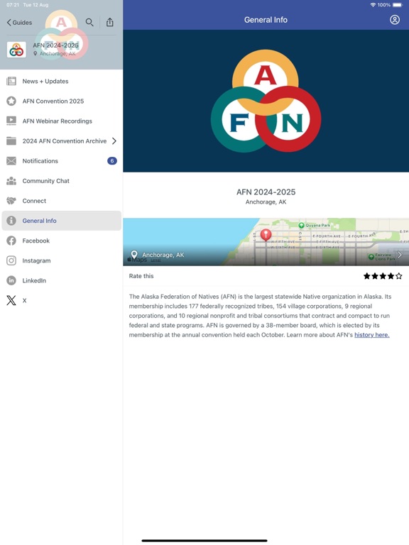Rate five stars

pos(398,276)
